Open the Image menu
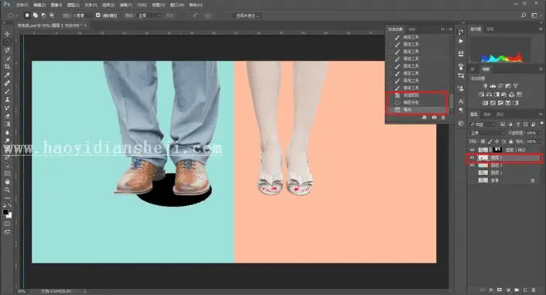The image size is (546, 295). click(57, 5)
